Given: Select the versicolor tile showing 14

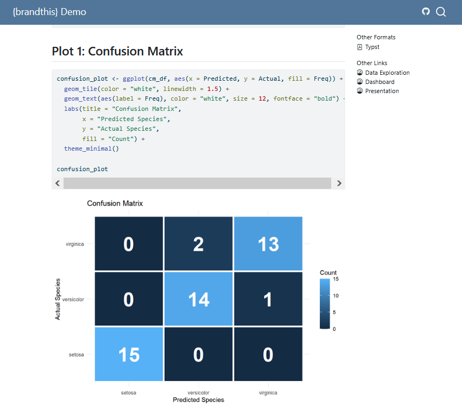Looking at the screenshot, I should click(198, 299).
